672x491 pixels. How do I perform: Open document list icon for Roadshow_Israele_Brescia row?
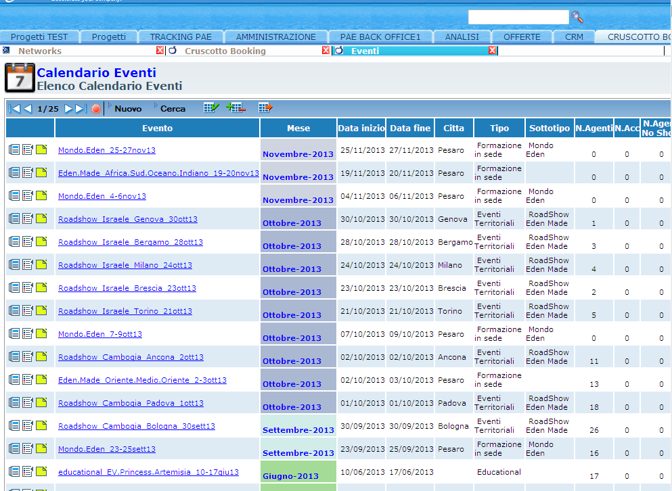point(14,287)
